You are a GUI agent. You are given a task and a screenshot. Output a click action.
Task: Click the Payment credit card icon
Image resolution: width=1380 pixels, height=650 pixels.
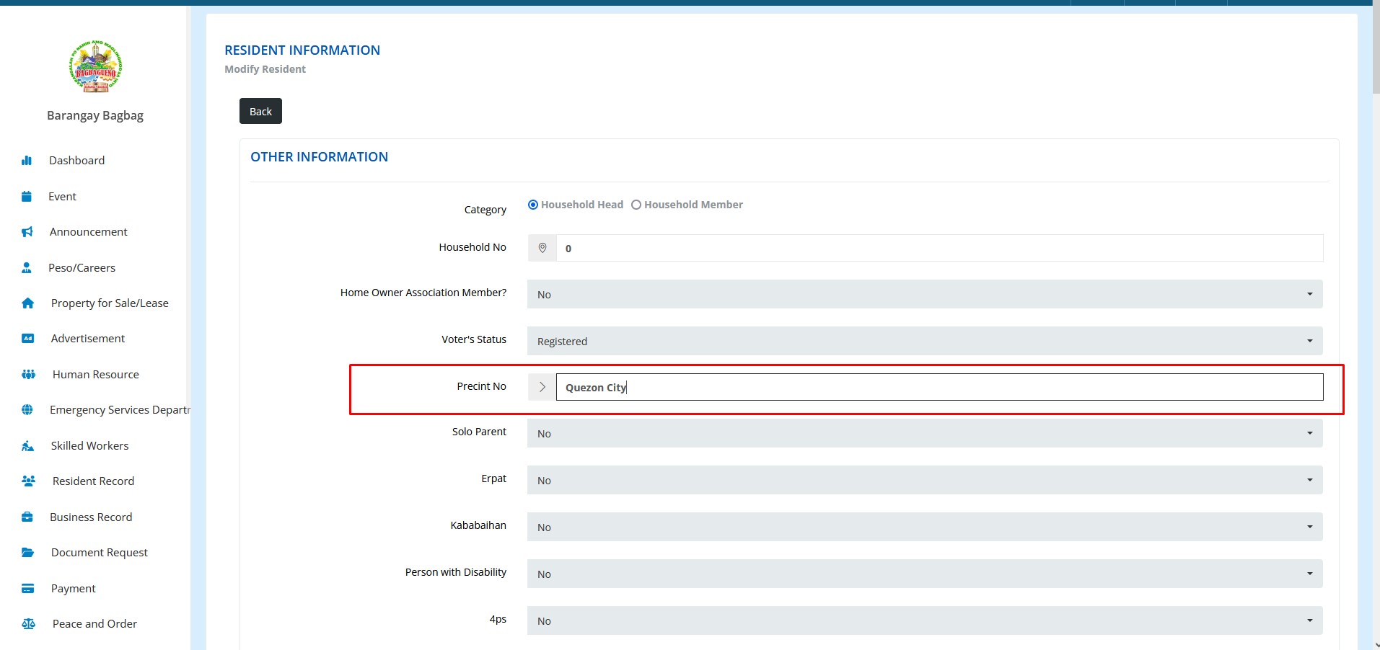pyautogui.click(x=28, y=589)
